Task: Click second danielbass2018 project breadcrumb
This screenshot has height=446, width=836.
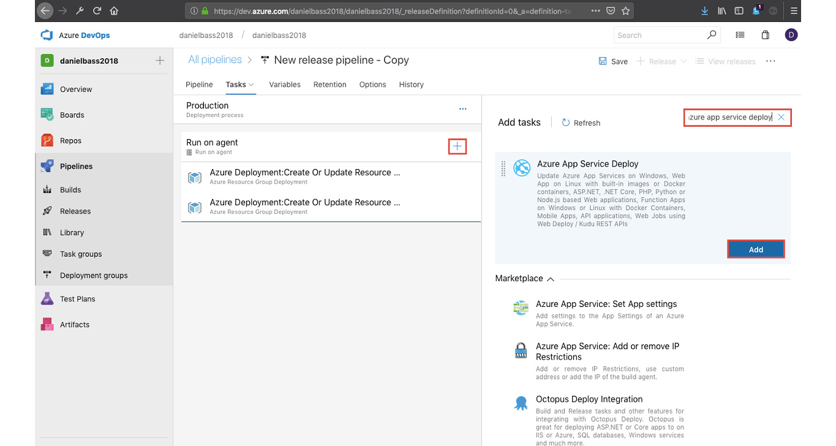Action: 279,36
